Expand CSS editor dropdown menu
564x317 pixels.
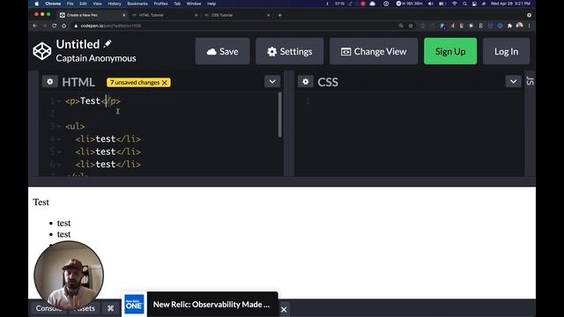(513, 82)
